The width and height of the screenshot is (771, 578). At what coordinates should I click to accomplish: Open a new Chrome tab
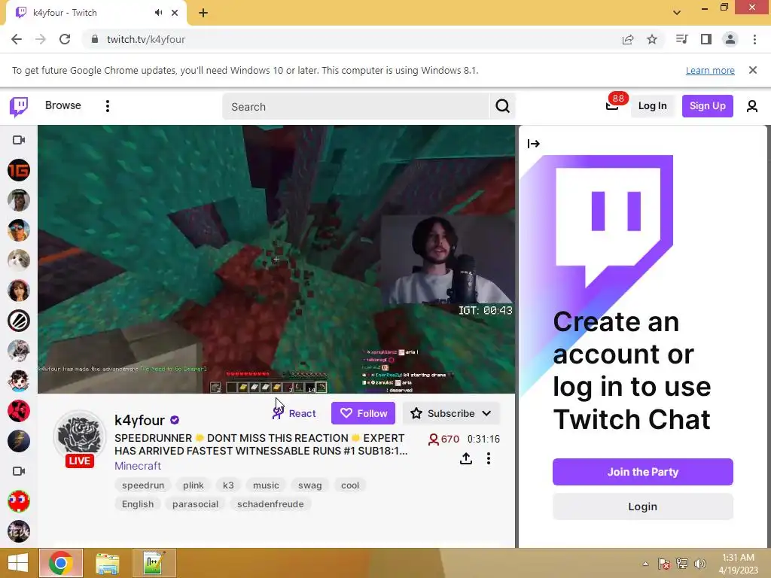pyautogui.click(x=203, y=13)
